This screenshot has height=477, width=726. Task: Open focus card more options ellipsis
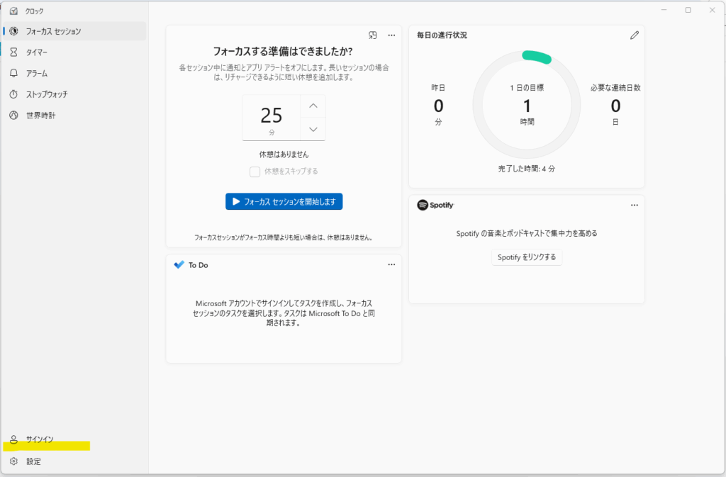[391, 35]
